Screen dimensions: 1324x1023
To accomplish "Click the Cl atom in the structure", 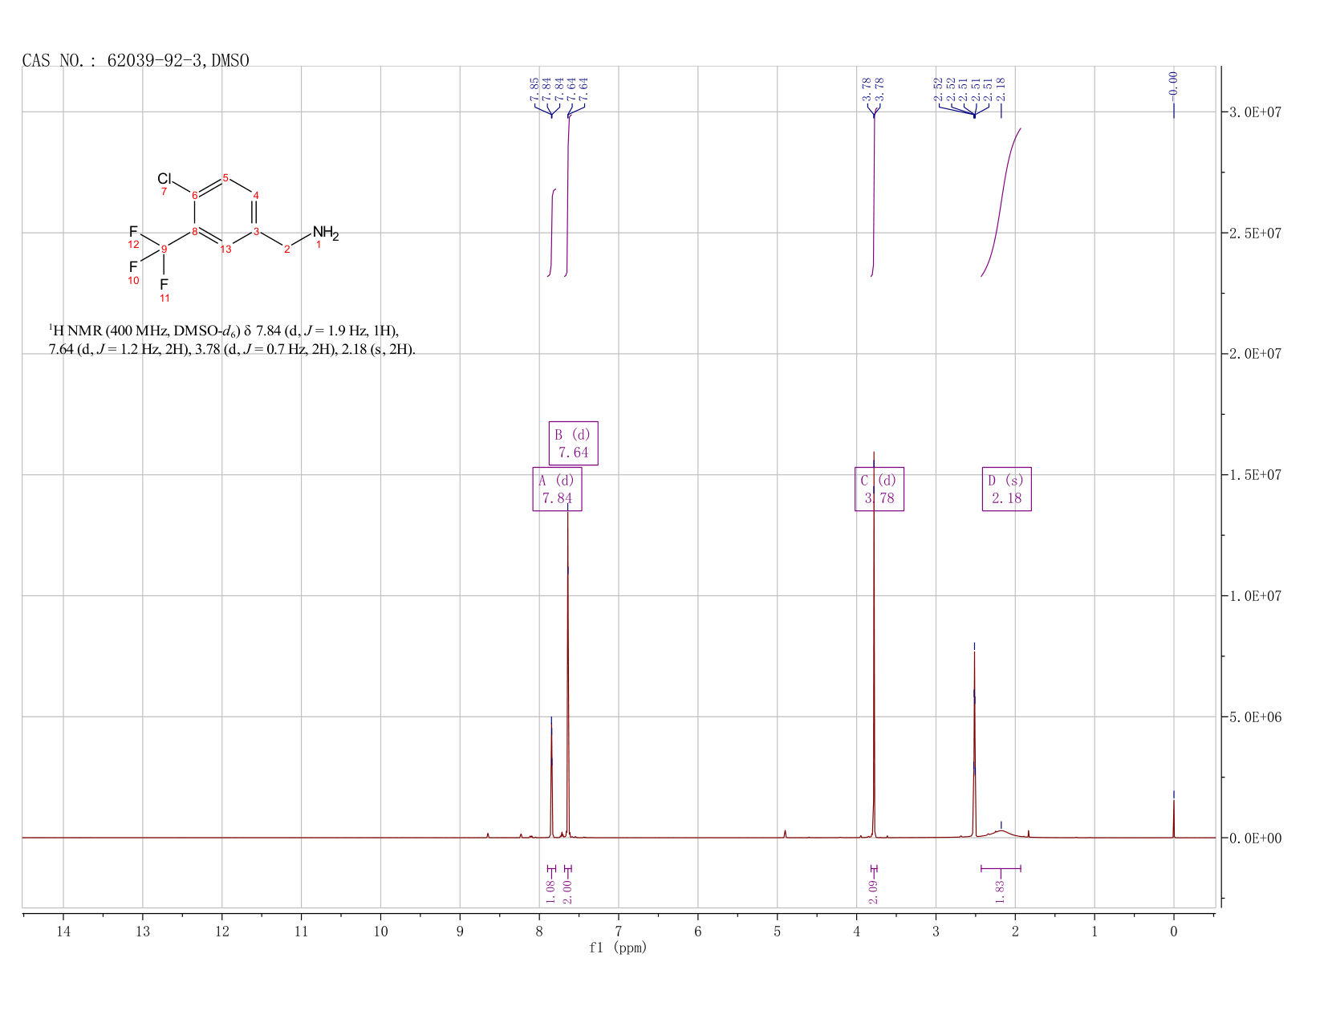I will tap(164, 178).
